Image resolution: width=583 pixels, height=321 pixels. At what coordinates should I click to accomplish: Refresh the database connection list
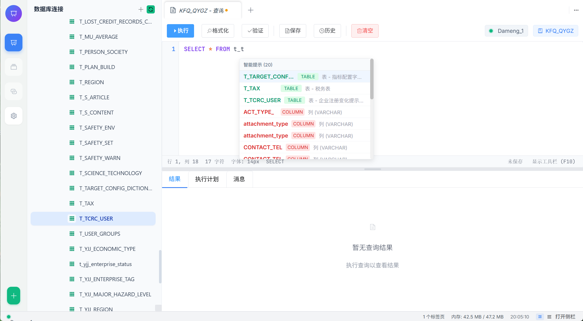click(151, 10)
